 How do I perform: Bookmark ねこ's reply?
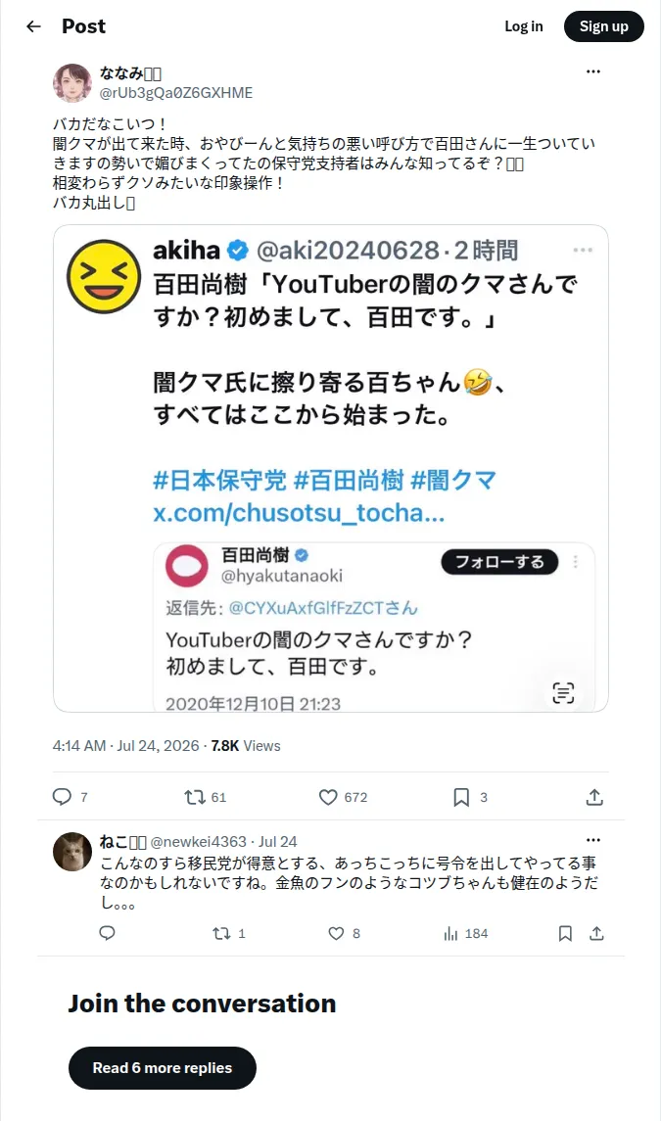565,933
